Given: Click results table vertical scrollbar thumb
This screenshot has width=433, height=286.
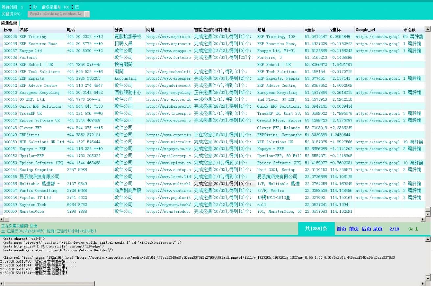Looking at the screenshot, I should tap(428, 209).
